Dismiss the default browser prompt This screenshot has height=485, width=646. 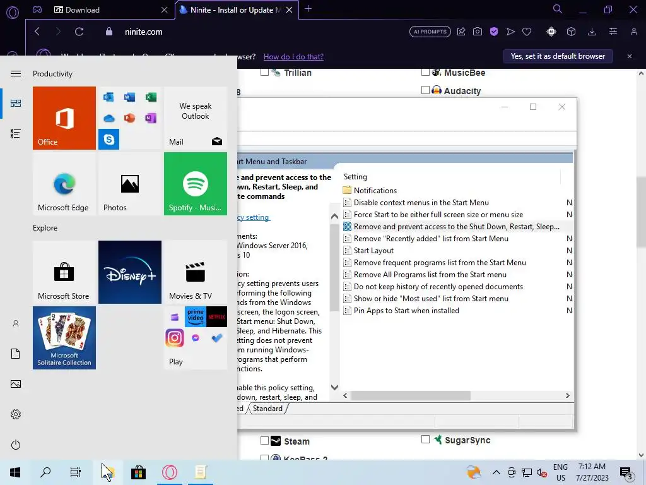pyautogui.click(x=630, y=56)
